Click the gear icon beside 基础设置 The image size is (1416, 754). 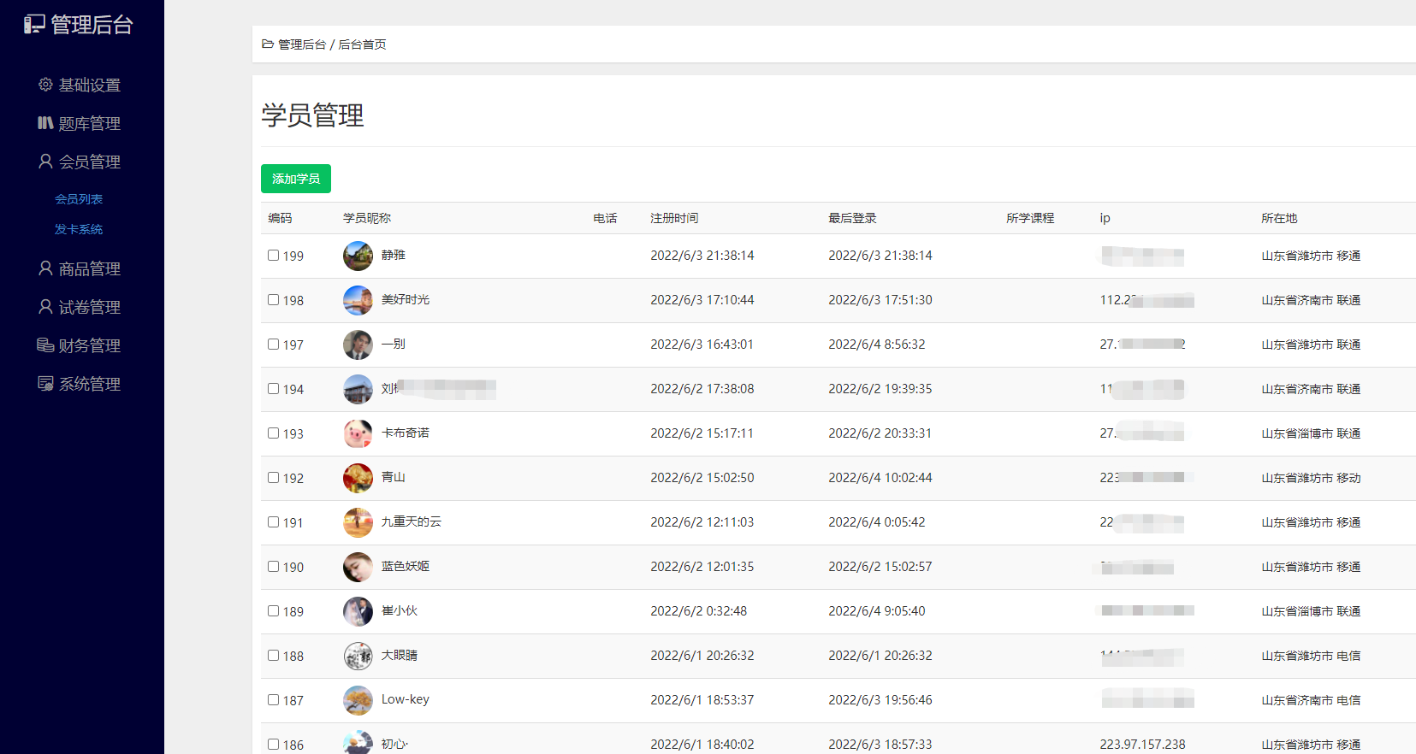45,85
